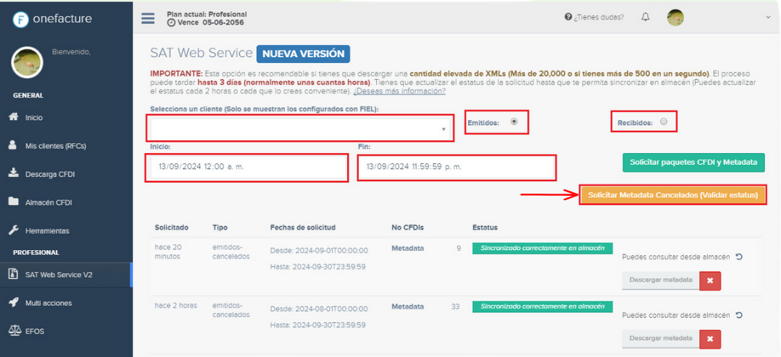Open the ¿Deseas más información? link
Viewport: 781px width, 357px height.
[399, 92]
